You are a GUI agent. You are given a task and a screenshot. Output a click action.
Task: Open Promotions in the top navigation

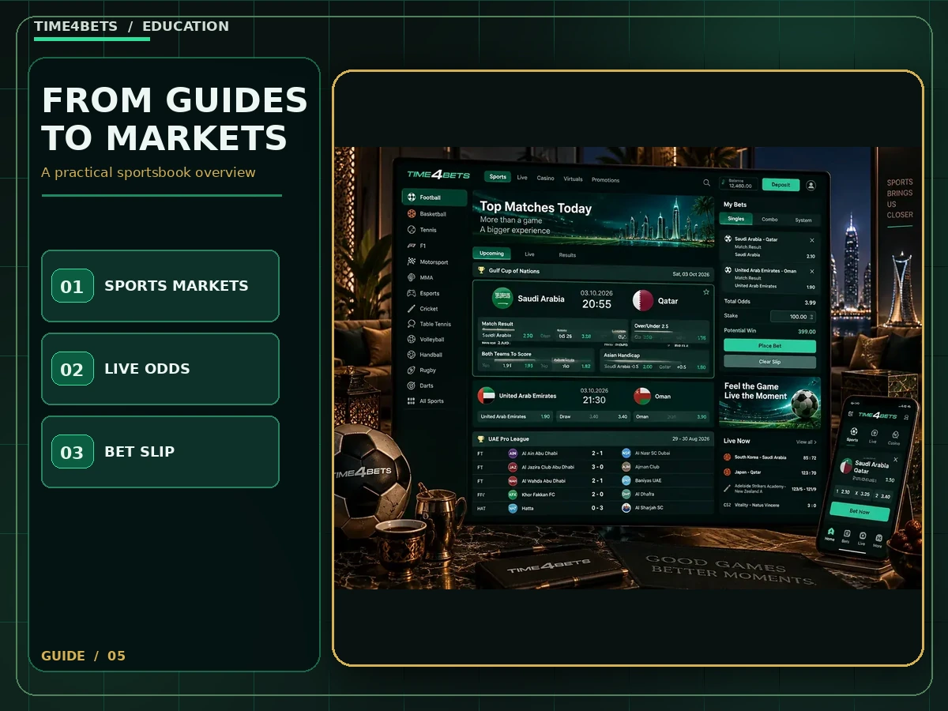606,180
